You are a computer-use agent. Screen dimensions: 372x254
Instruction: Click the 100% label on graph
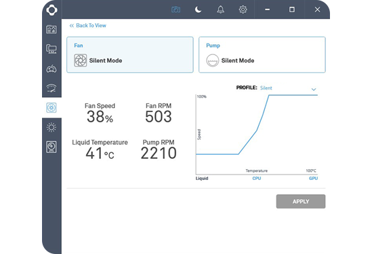[x=202, y=96]
